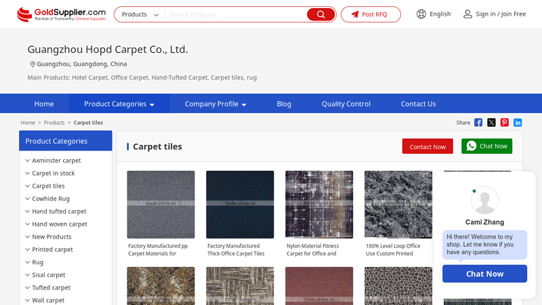Open the Quality Control page
The height and width of the screenshot is (305, 542).
pos(346,104)
